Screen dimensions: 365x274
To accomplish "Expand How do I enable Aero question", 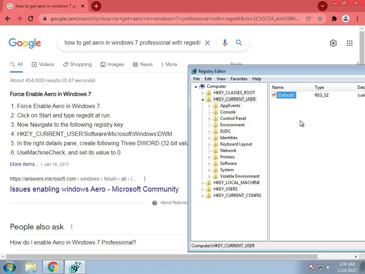I will 73,242.
